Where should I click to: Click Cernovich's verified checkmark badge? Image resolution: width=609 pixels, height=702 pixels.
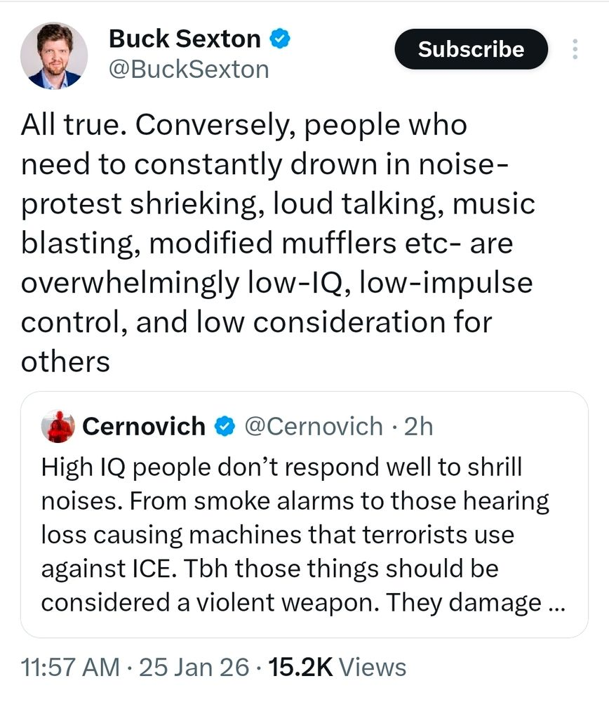point(225,426)
